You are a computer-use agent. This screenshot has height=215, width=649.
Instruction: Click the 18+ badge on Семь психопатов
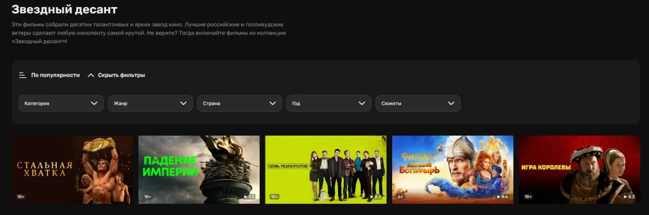[274, 197]
